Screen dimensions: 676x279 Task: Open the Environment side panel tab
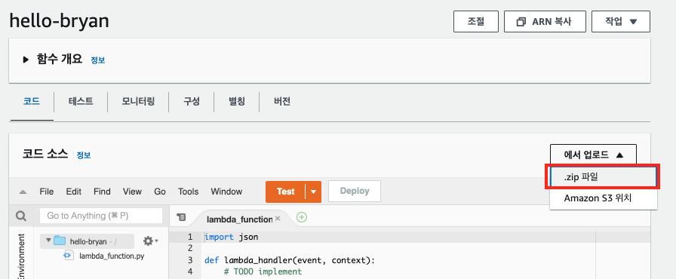tap(21, 256)
